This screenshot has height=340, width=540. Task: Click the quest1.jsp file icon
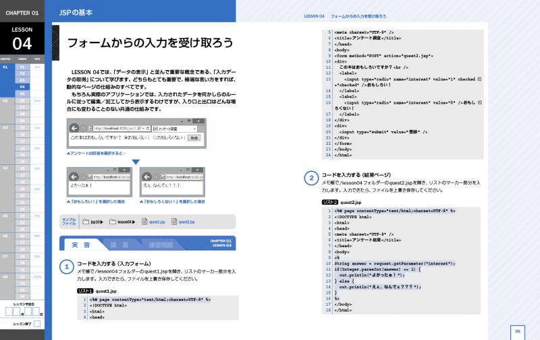point(144,222)
